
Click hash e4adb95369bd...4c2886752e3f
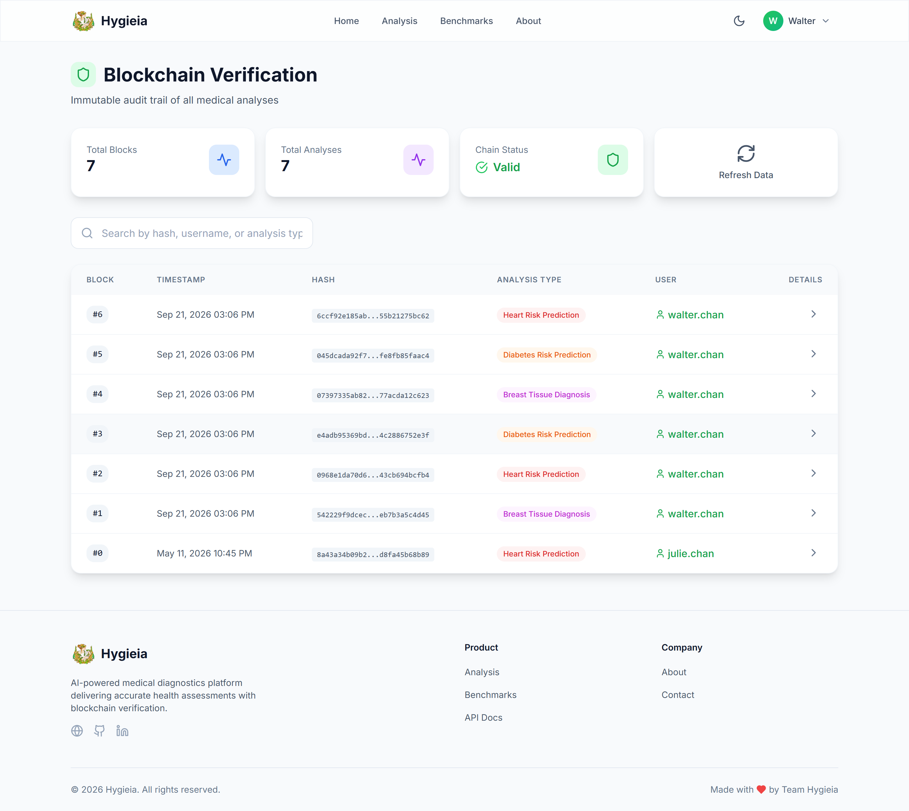373,436
